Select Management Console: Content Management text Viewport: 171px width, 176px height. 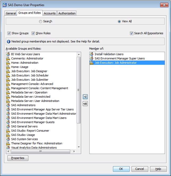(40, 88)
